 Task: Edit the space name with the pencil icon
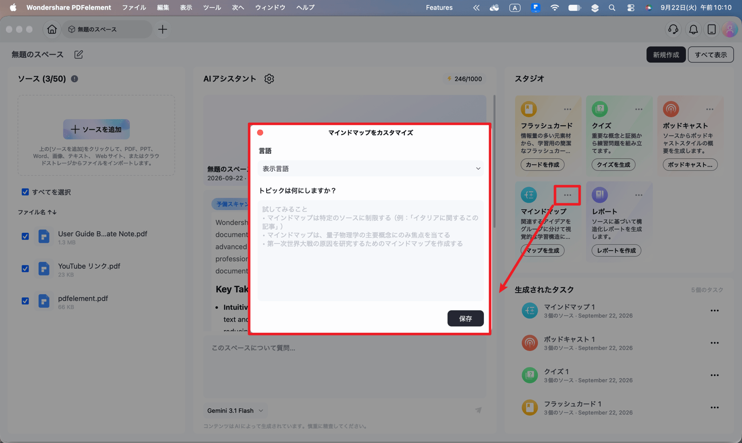78,54
